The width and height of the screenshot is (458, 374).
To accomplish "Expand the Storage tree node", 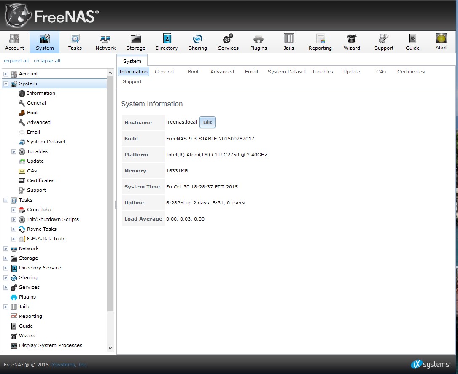I will (x=5, y=258).
